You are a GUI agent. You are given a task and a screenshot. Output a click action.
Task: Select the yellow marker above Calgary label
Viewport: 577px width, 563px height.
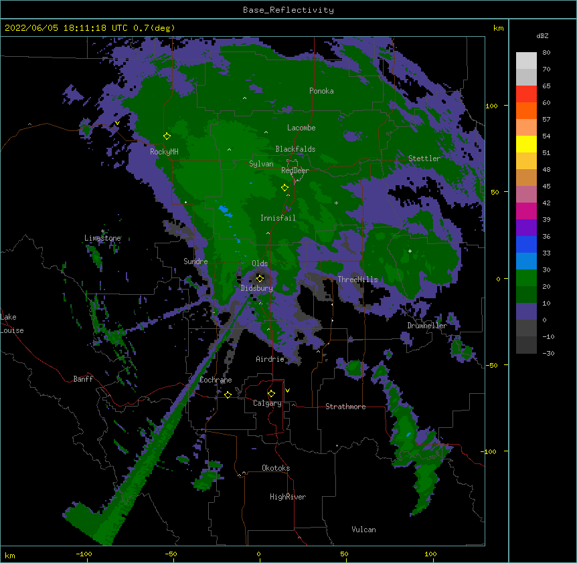(x=271, y=394)
